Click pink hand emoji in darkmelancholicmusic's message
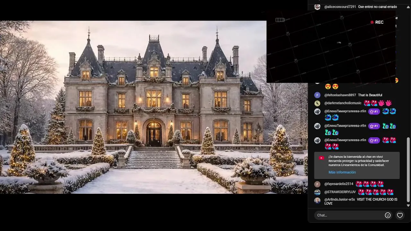 click(x=385, y=103)
